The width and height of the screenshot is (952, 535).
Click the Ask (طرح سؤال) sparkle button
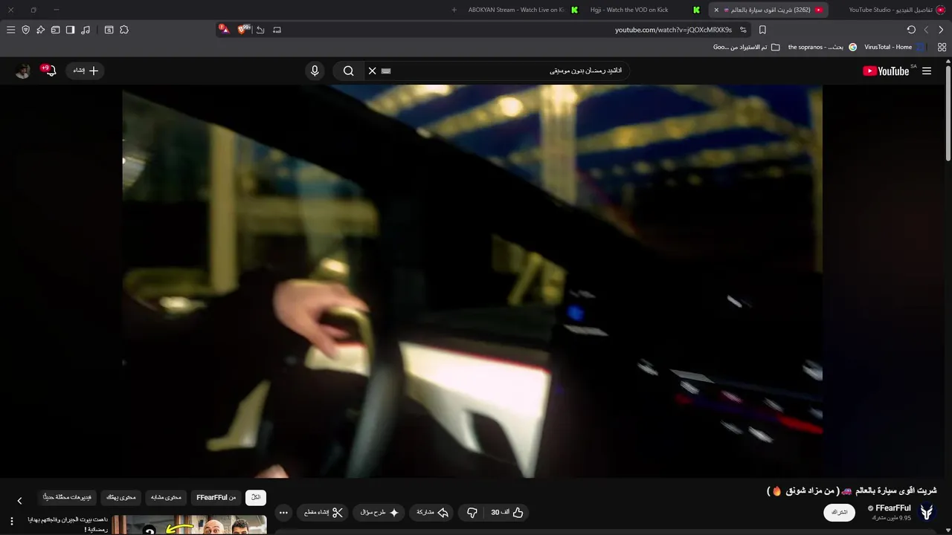tap(380, 513)
